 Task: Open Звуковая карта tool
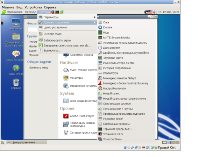point(126,58)
